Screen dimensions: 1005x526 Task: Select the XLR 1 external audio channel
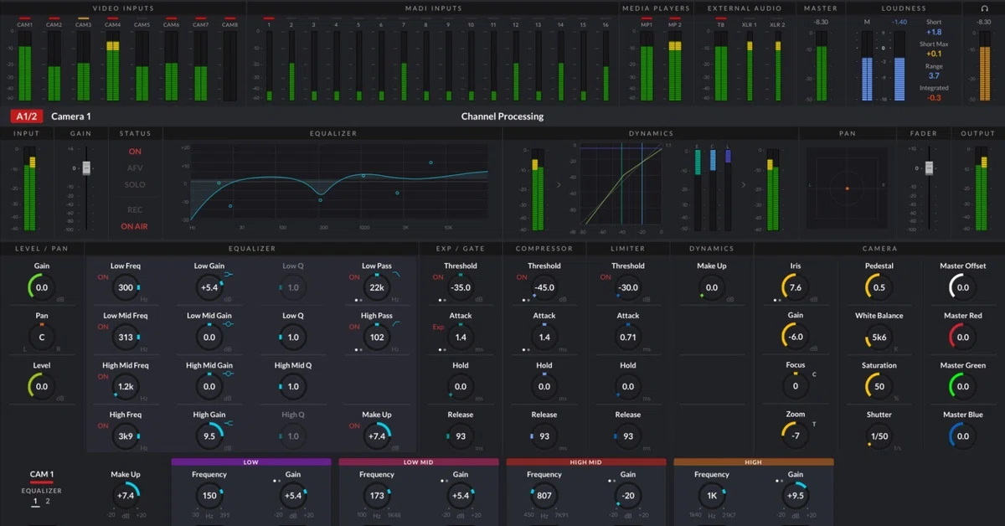(749, 25)
